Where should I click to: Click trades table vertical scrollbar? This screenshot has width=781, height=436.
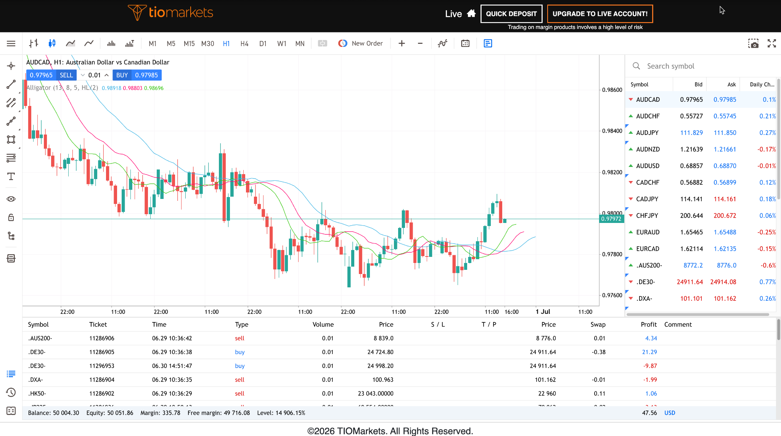[x=778, y=330]
